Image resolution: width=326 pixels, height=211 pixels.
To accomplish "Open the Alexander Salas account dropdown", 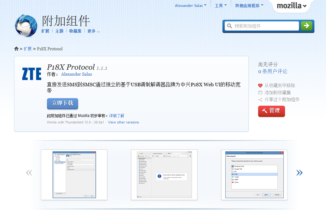I will 191,6.
